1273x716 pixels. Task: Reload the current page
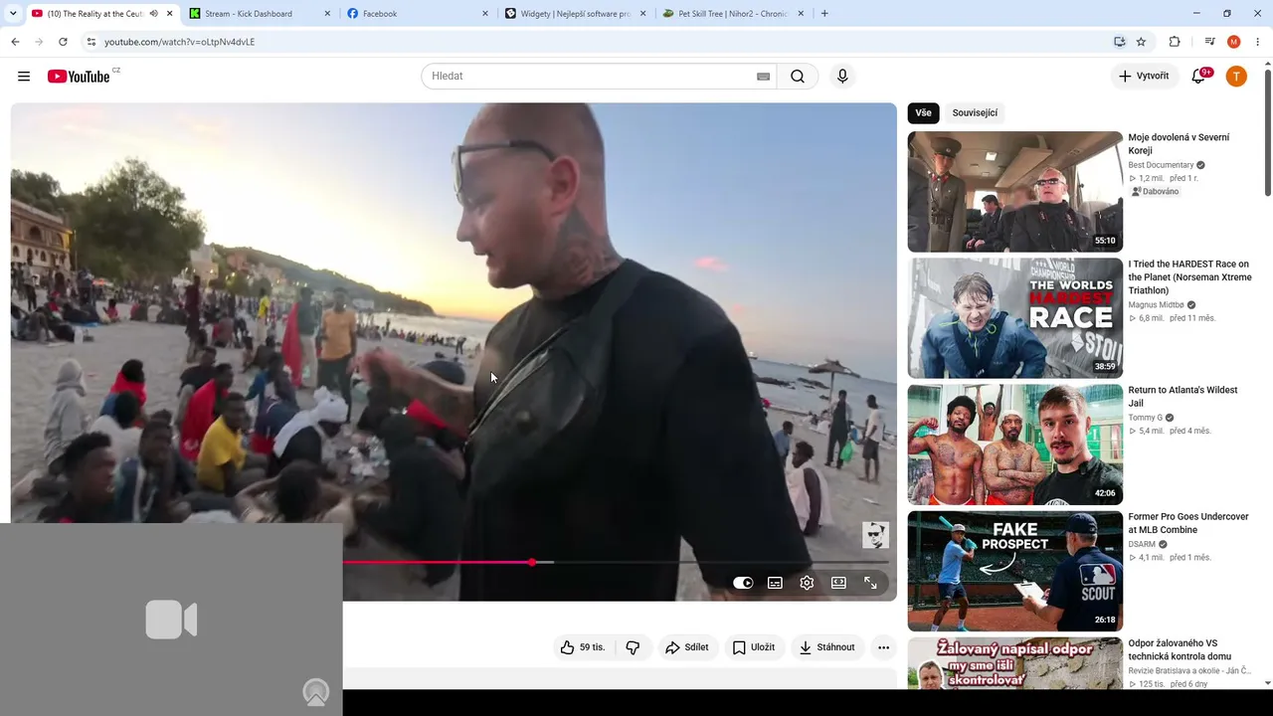(63, 42)
